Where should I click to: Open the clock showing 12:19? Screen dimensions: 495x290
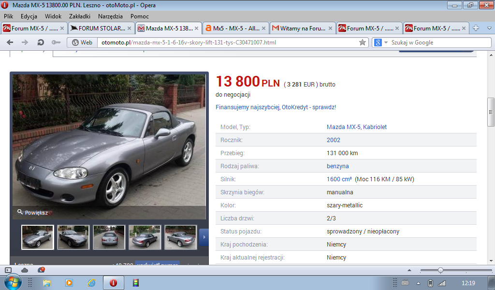click(x=468, y=283)
